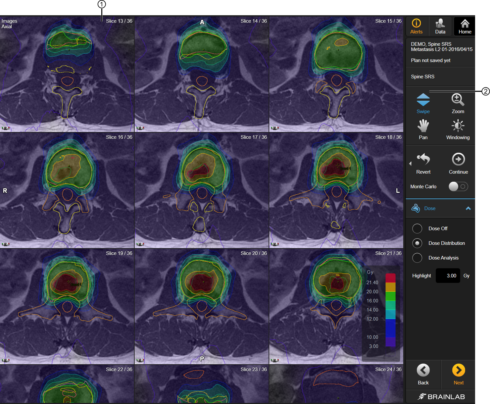This screenshot has height=404, width=490.
Task: Click the orientation icon in Slice 16 view
Action: (6, 244)
